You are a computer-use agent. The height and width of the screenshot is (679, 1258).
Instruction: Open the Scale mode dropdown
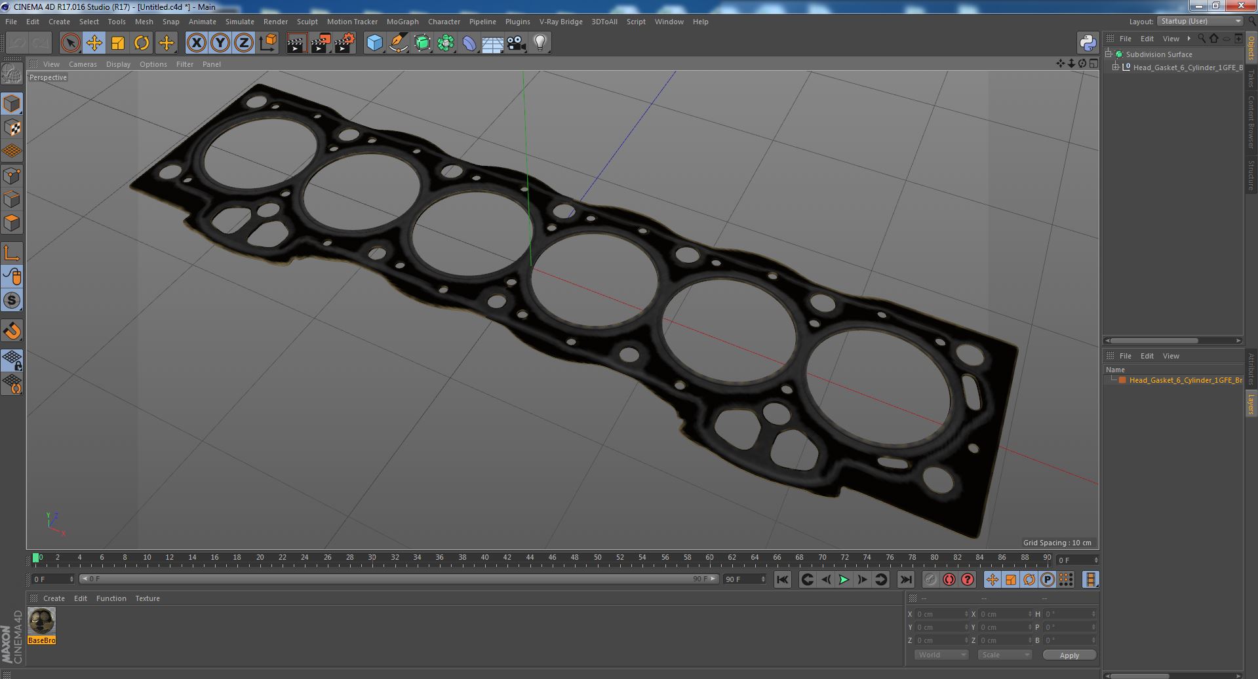[1004, 655]
